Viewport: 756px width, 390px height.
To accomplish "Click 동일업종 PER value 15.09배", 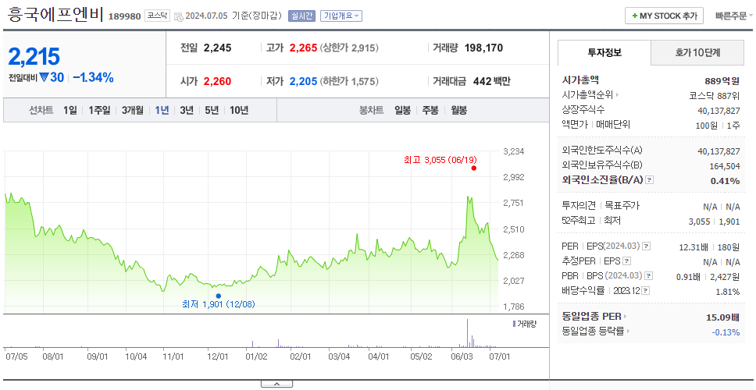I will [x=722, y=317].
